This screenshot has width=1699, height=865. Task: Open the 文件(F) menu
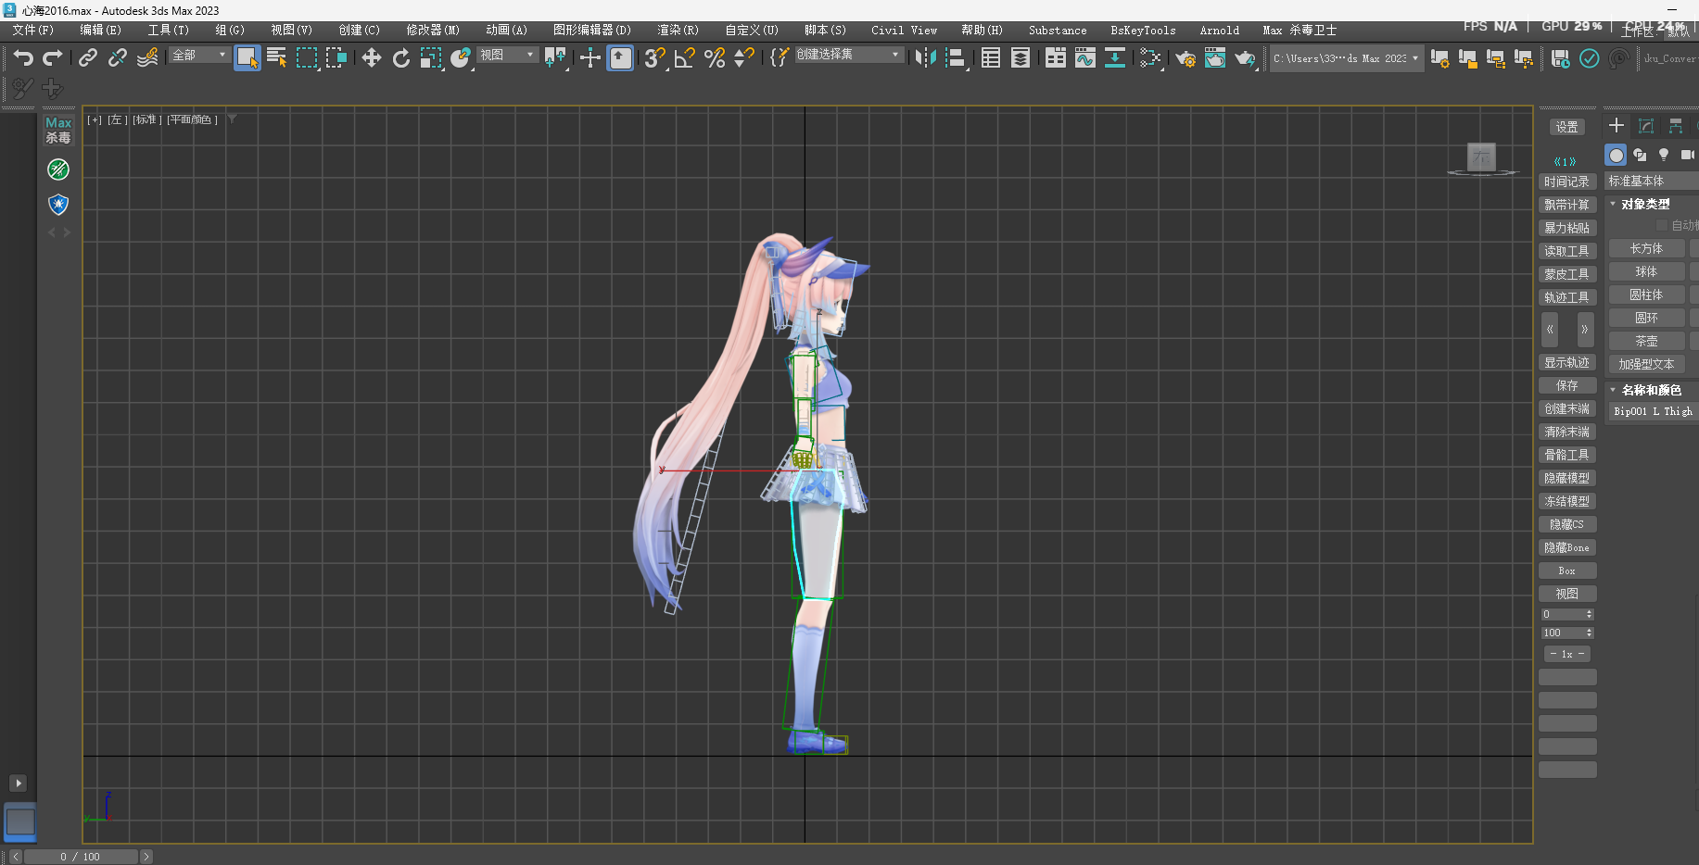point(32,31)
